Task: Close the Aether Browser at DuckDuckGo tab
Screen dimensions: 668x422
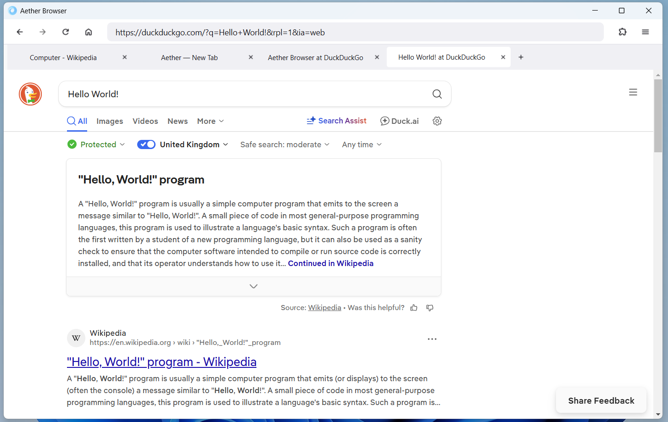Action: [x=377, y=57]
